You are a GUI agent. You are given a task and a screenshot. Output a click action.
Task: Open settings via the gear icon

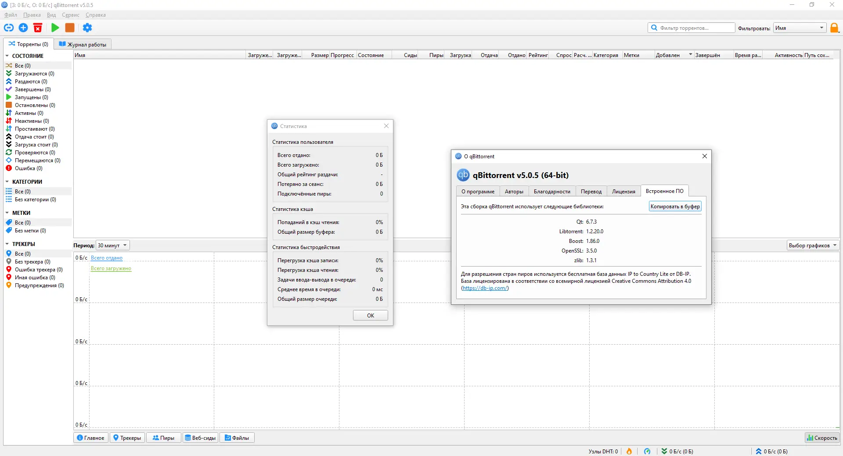coord(87,28)
